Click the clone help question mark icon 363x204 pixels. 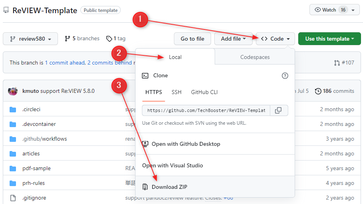[285, 76]
